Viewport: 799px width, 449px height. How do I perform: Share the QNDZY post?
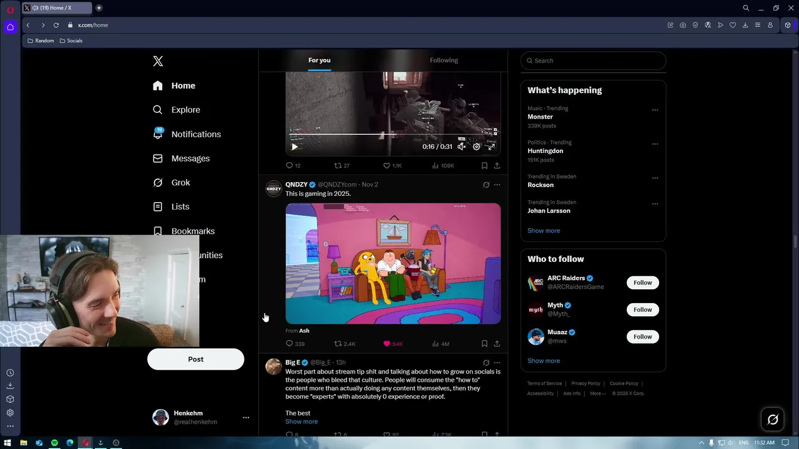(x=497, y=344)
